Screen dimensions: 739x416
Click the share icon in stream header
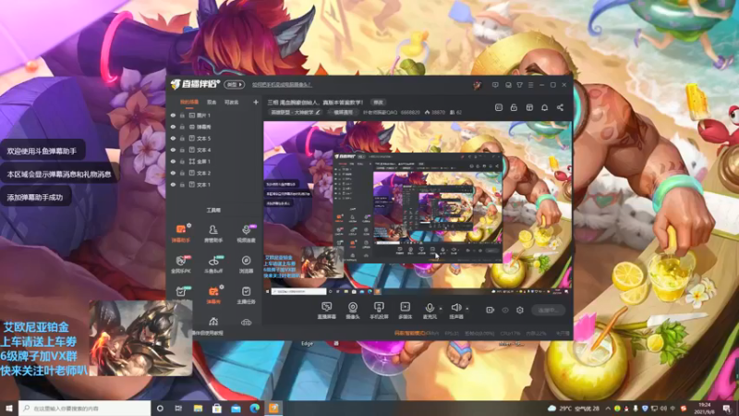[x=560, y=107]
